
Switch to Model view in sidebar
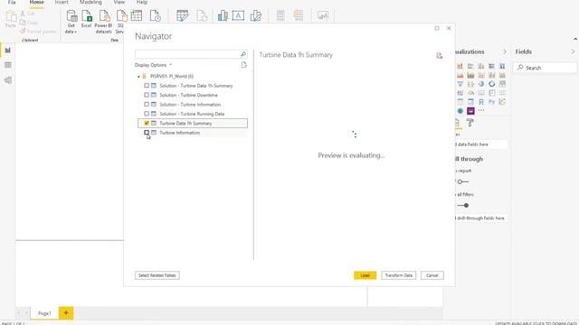[x=8, y=80]
